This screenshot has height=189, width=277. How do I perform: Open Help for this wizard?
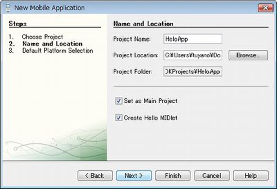tap(251, 175)
